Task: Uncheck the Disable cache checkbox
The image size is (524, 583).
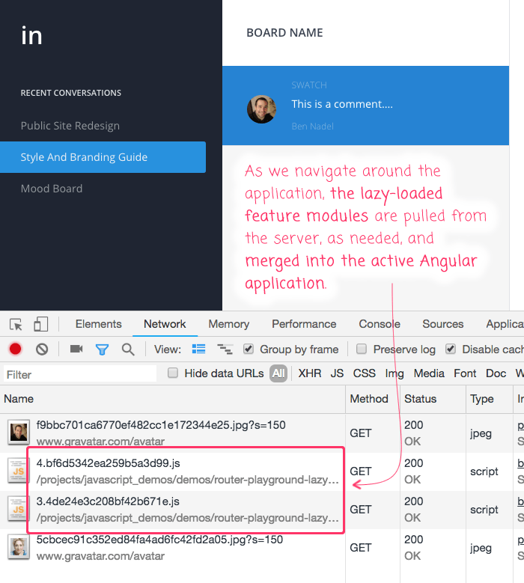Action: tap(451, 349)
